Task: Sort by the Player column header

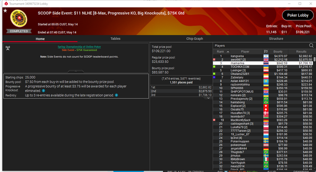Action: point(245,51)
